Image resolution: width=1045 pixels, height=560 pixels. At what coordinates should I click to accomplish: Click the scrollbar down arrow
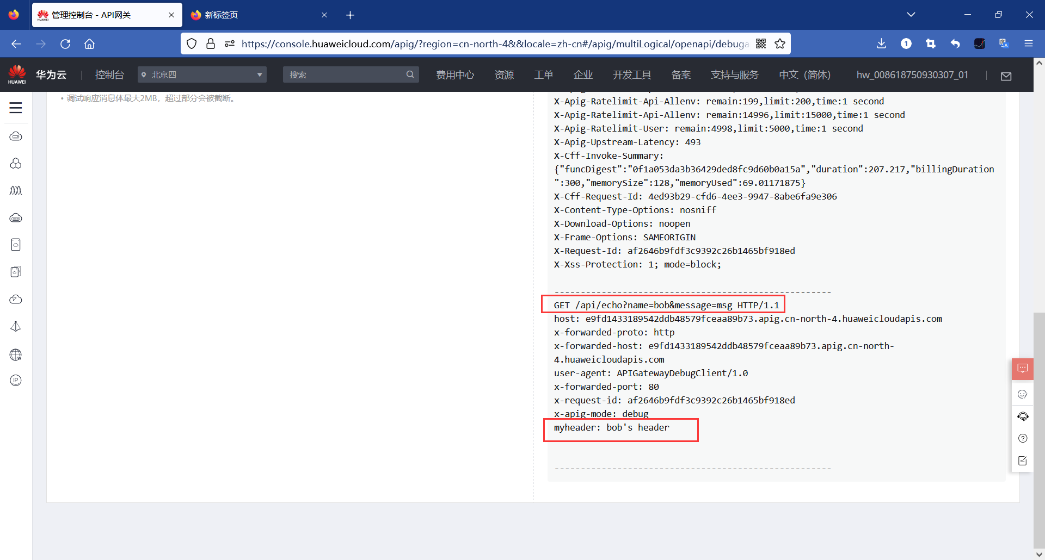point(1039,555)
